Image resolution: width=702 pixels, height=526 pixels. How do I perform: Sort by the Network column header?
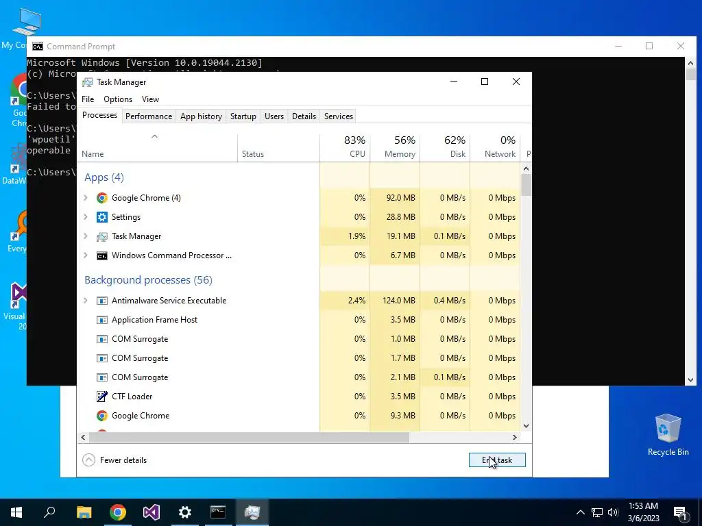coord(495,147)
